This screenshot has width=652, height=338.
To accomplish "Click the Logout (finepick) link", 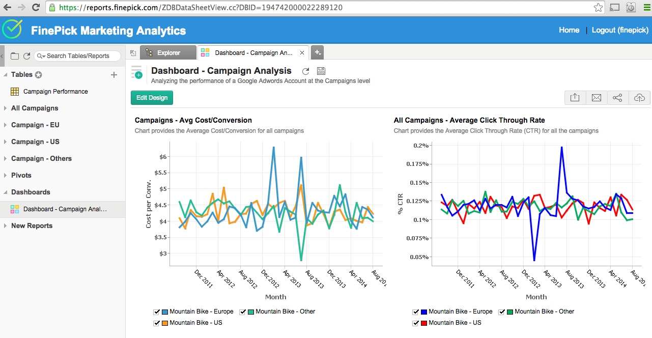I will click(620, 30).
